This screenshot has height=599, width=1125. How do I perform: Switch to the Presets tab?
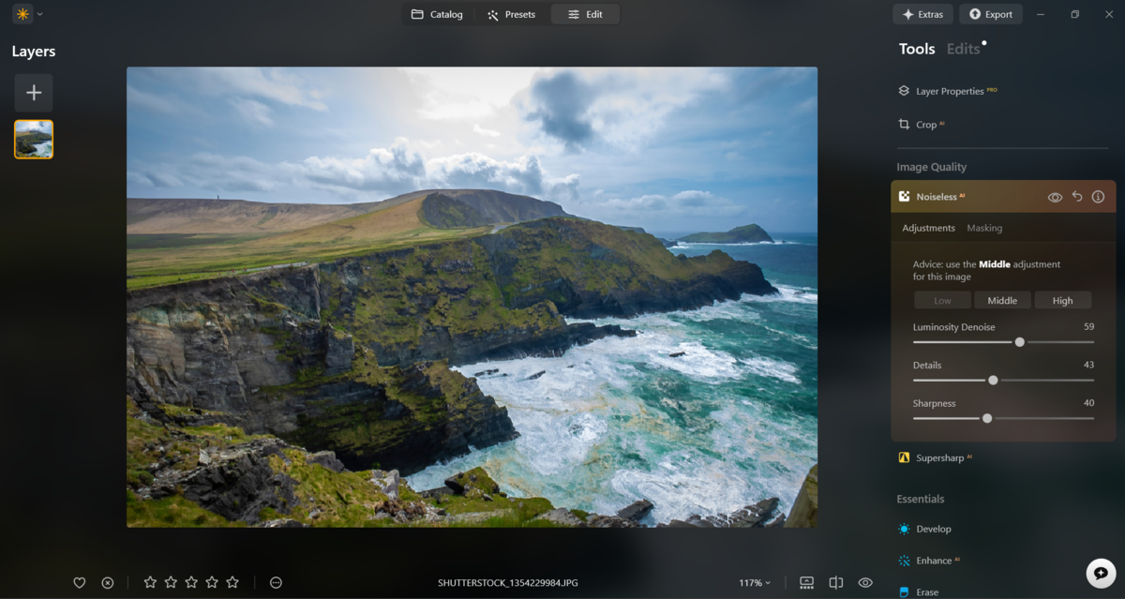pyautogui.click(x=511, y=14)
